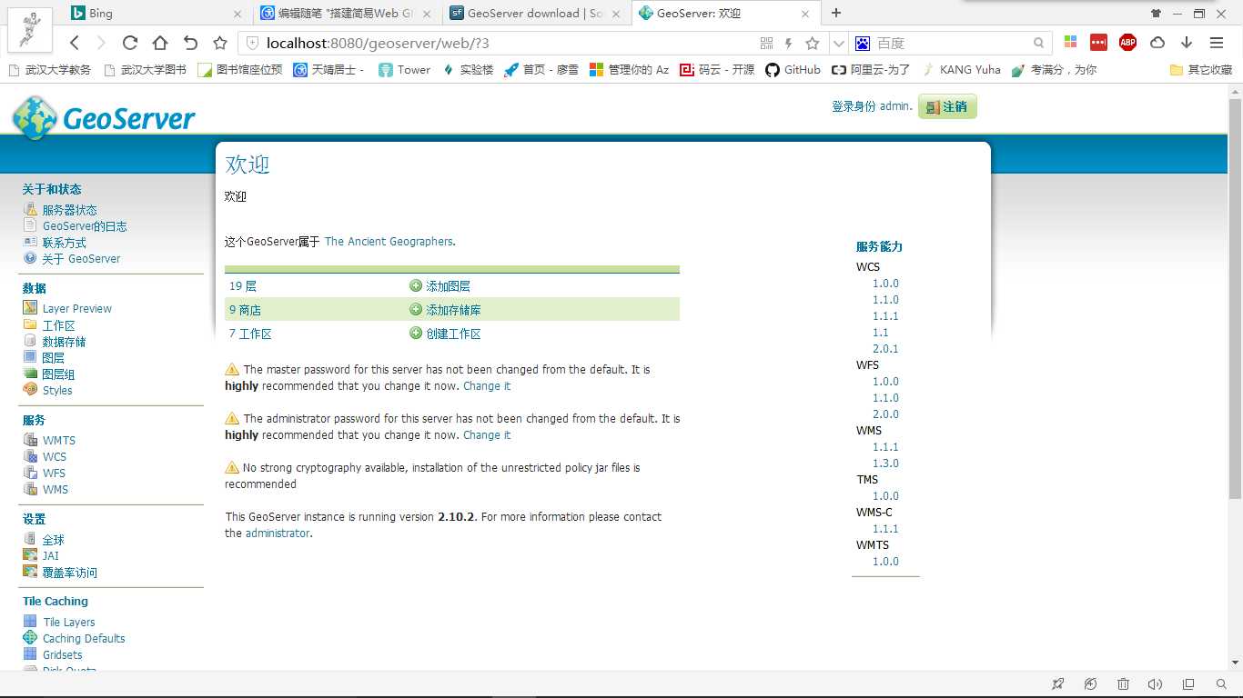Switch to the Bing tab
The height and width of the screenshot is (698, 1243).
pos(157,13)
